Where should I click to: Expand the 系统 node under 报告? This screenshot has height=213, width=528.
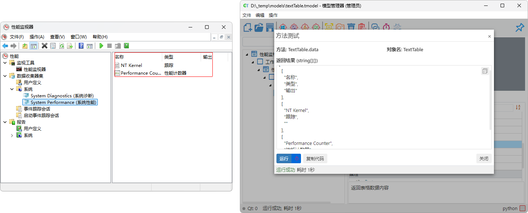click(12, 135)
